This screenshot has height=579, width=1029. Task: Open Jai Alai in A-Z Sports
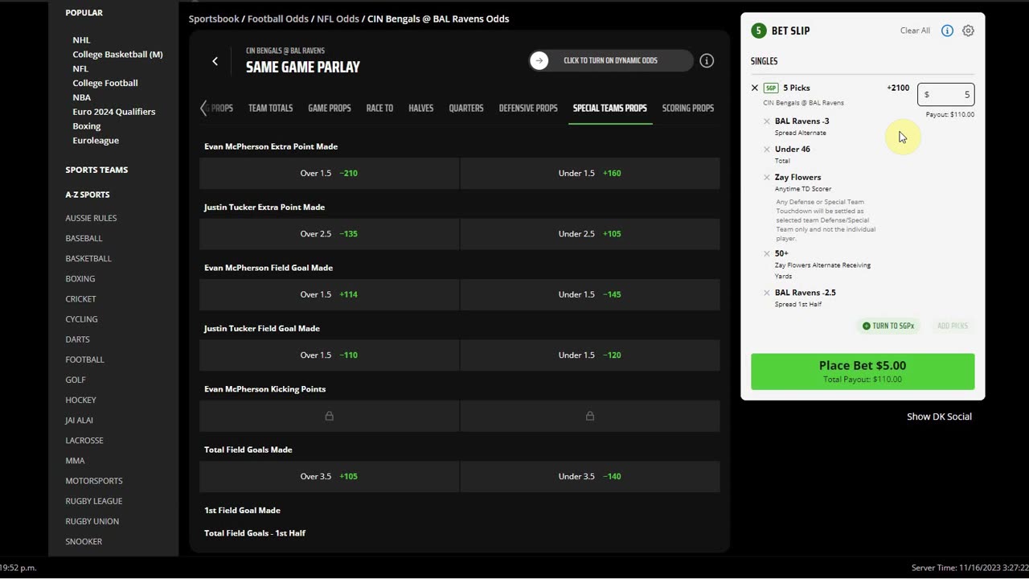pyautogui.click(x=79, y=421)
